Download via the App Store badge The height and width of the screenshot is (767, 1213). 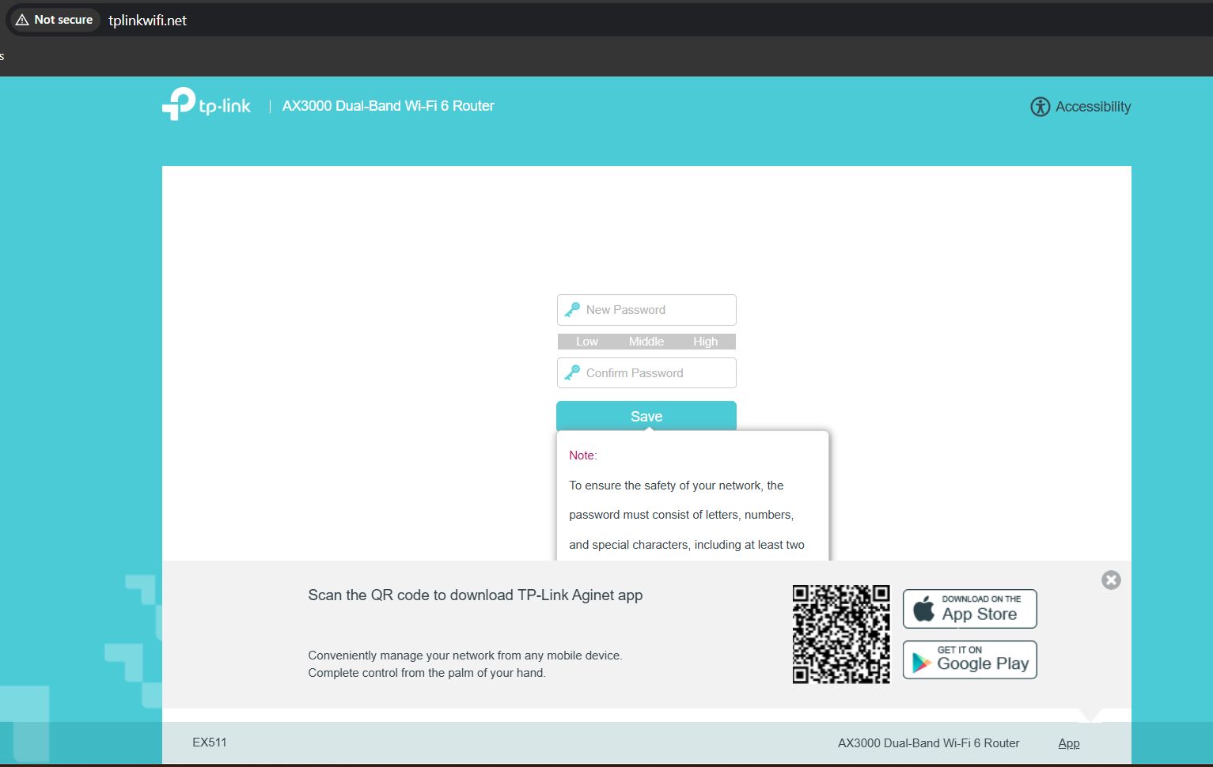coord(969,609)
